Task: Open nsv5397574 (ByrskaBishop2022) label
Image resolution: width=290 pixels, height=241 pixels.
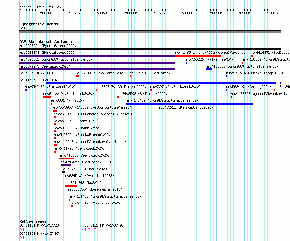Action: point(254,73)
